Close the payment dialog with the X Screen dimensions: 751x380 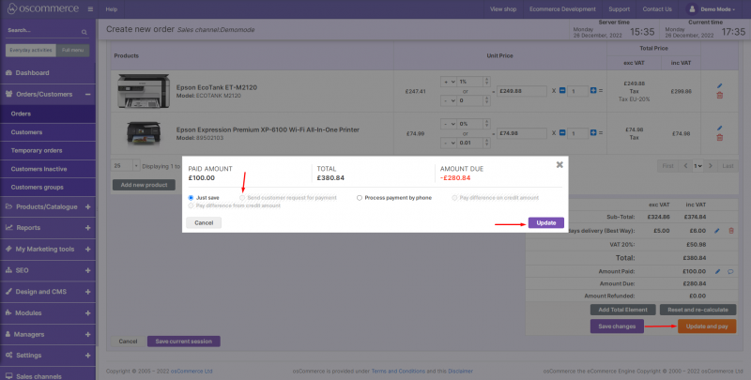click(559, 164)
